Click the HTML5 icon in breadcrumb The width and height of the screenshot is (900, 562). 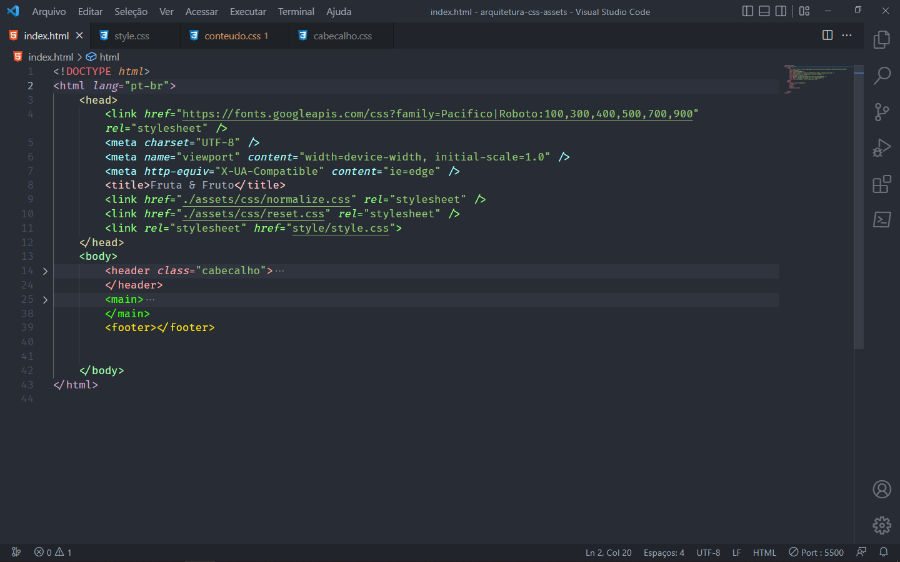(18, 57)
